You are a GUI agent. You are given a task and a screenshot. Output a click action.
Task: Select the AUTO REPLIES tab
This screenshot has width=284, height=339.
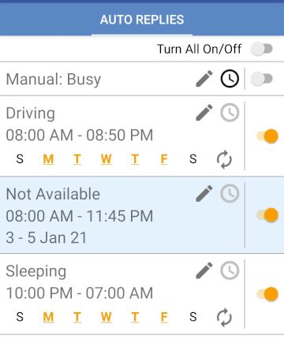tap(142, 20)
